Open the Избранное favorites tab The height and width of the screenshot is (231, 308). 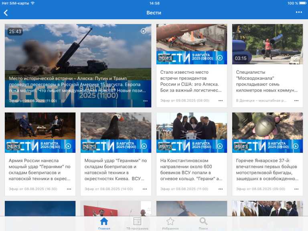tap(170, 223)
